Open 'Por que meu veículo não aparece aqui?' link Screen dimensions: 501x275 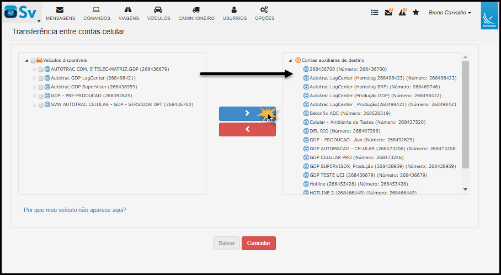(x=75, y=210)
